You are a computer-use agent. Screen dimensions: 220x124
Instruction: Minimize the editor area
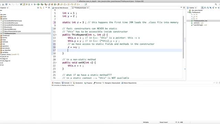coord(181,8)
